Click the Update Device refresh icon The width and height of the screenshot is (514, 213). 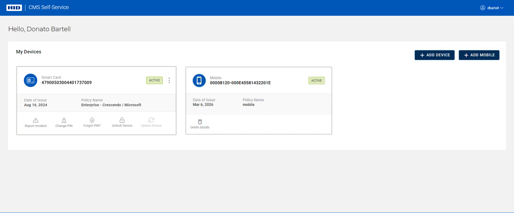pyautogui.click(x=151, y=120)
